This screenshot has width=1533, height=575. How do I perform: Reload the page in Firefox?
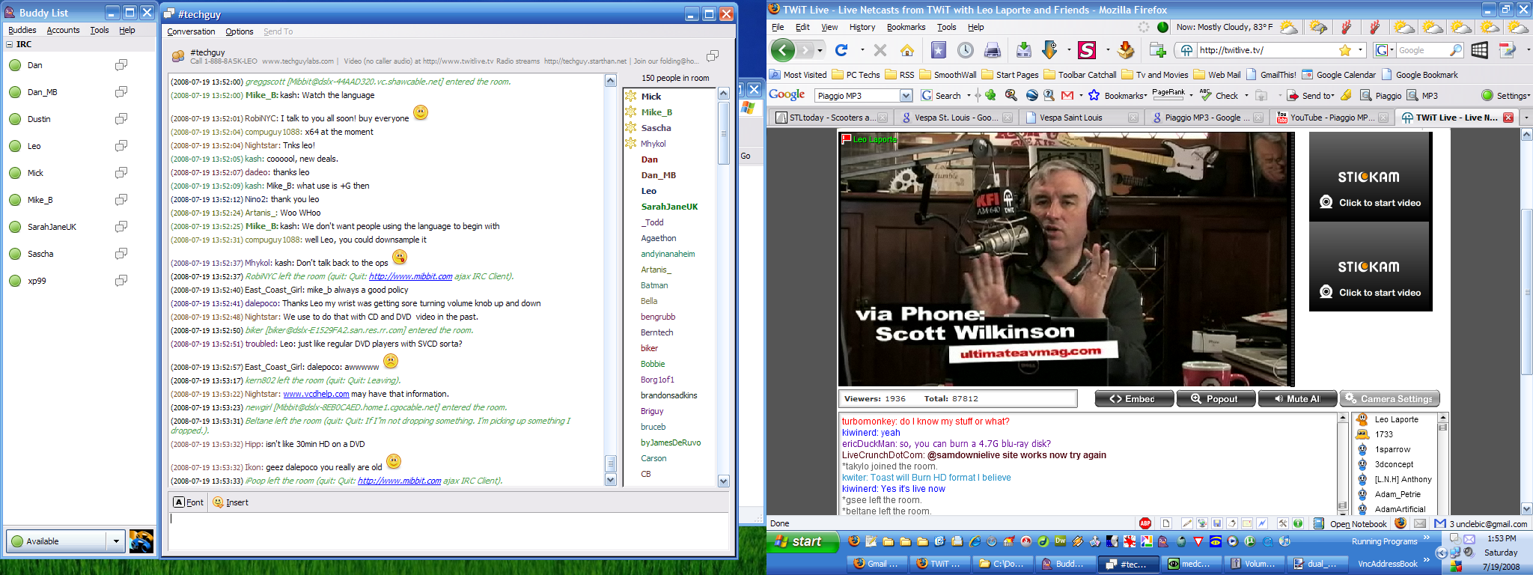[841, 50]
